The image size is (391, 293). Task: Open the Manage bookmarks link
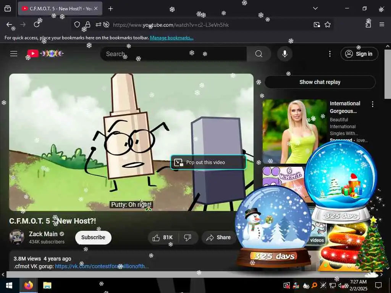[x=171, y=38]
